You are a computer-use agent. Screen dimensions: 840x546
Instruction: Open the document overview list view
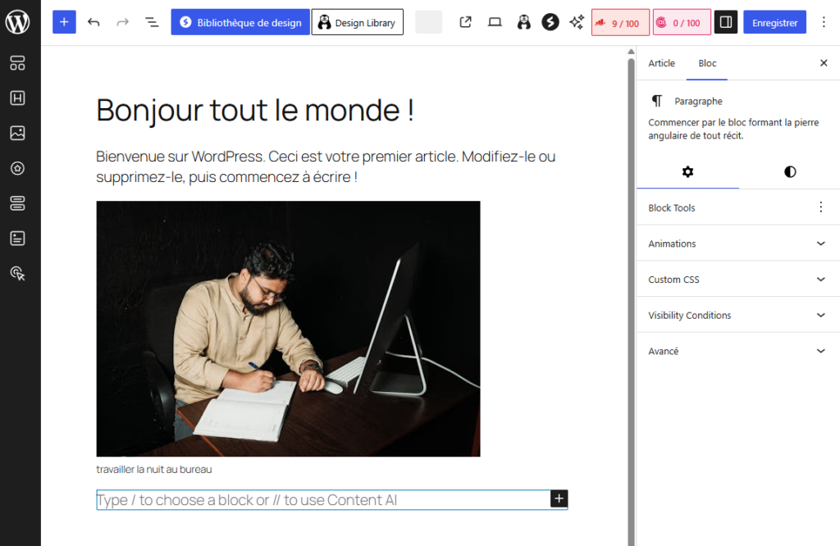point(152,22)
